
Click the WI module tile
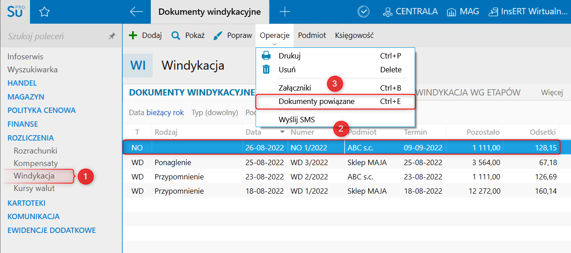[x=138, y=66]
